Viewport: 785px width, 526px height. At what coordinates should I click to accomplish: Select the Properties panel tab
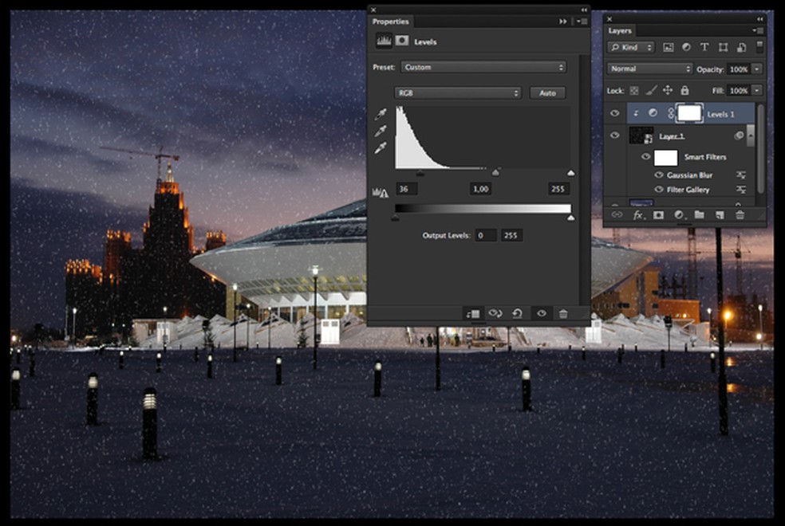(391, 22)
